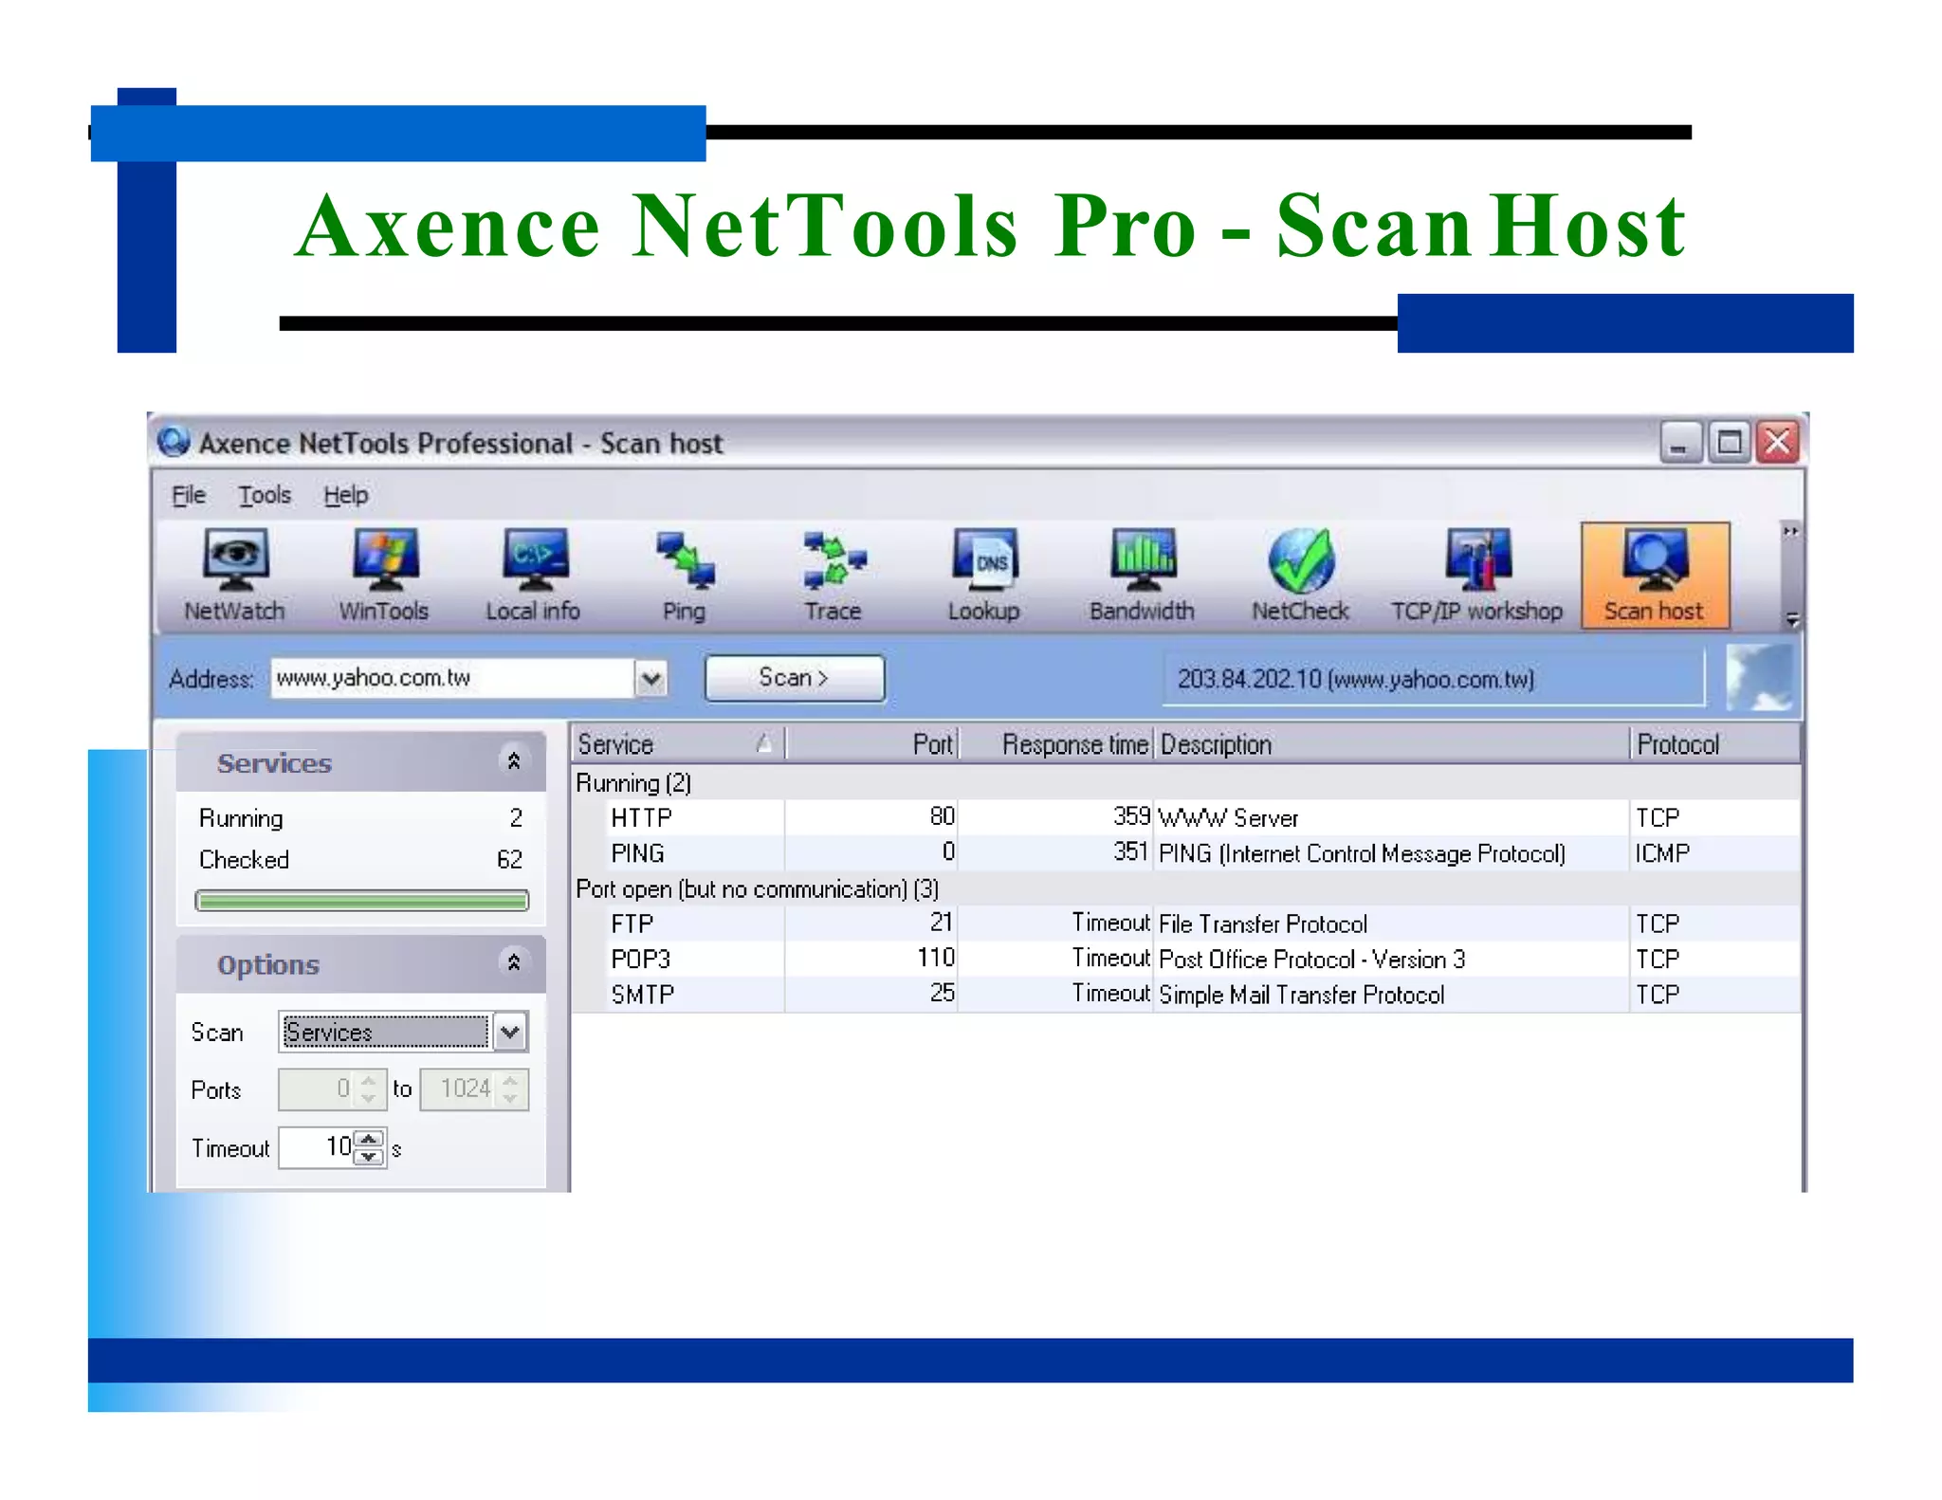Expand the Address history dropdown
This screenshot has height=1500, width=1942.
(650, 678)
